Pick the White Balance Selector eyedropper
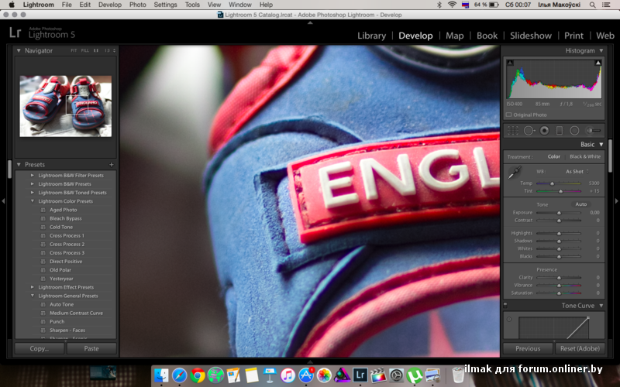This screenshot has width=620, height=387. 515,173
